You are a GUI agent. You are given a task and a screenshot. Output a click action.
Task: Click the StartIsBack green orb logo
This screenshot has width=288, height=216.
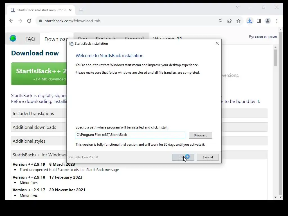pyautogui.click(x=13, y=38)
